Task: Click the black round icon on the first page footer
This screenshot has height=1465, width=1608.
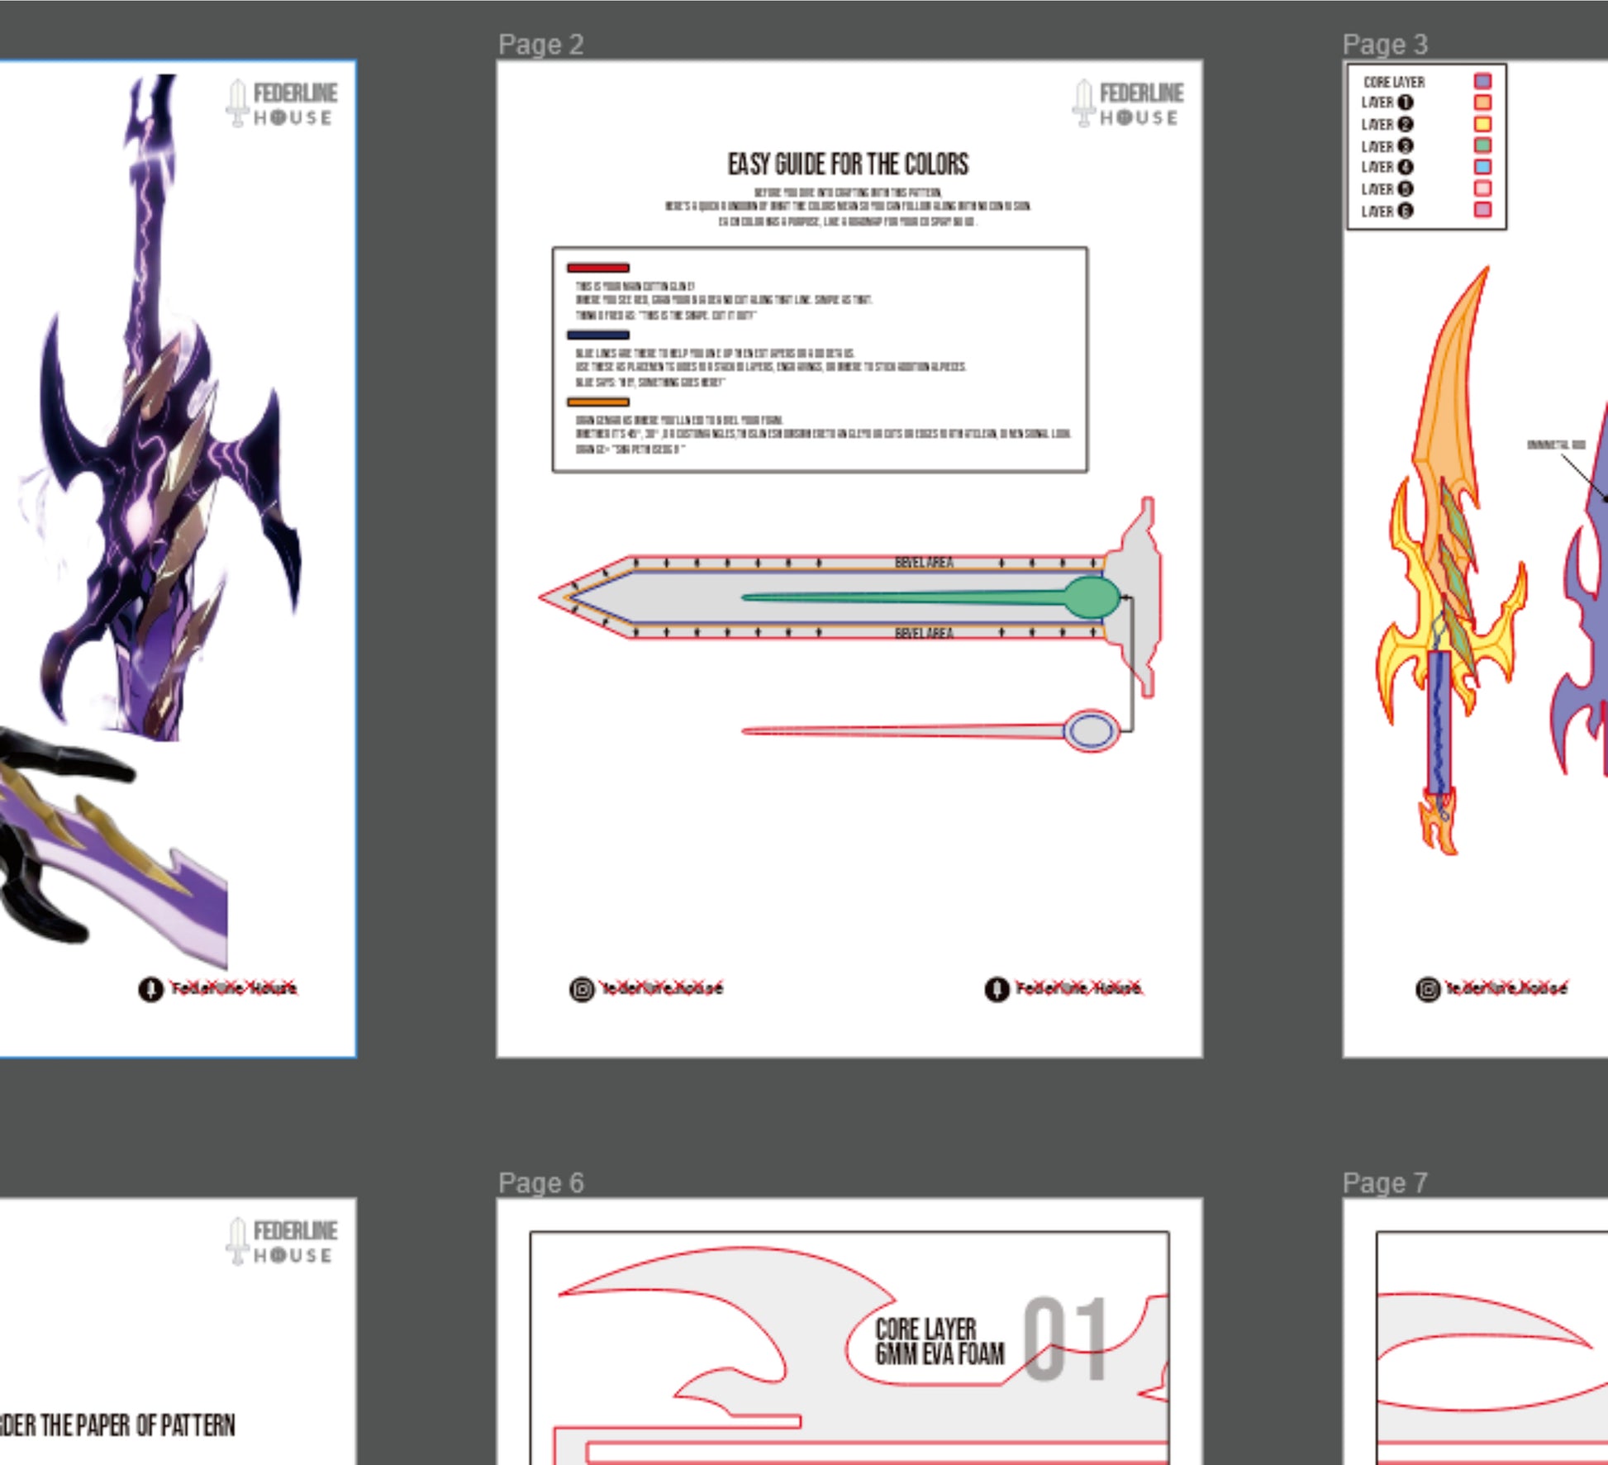Action: pyautogui.click(x=150, y=989)
